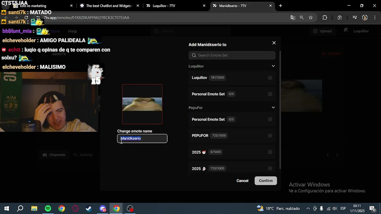
Task: Bookmark this page with the star icon
Action: point(310,18)
